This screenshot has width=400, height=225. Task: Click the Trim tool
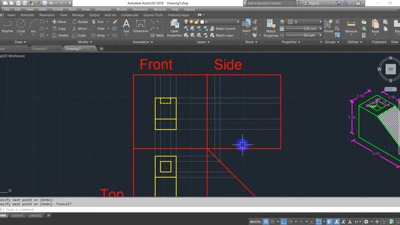pyautogui.click(x=98, y=22)
